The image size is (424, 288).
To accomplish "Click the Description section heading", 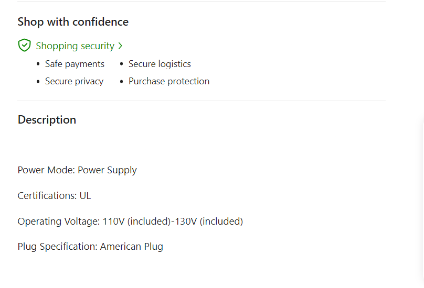I will pyautogui.click(x=47, y=120).
